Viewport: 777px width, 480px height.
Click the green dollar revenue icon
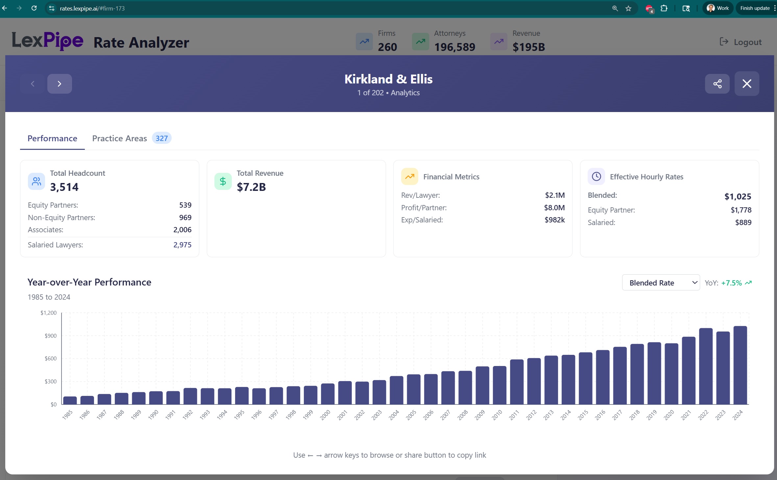(223, 181)
